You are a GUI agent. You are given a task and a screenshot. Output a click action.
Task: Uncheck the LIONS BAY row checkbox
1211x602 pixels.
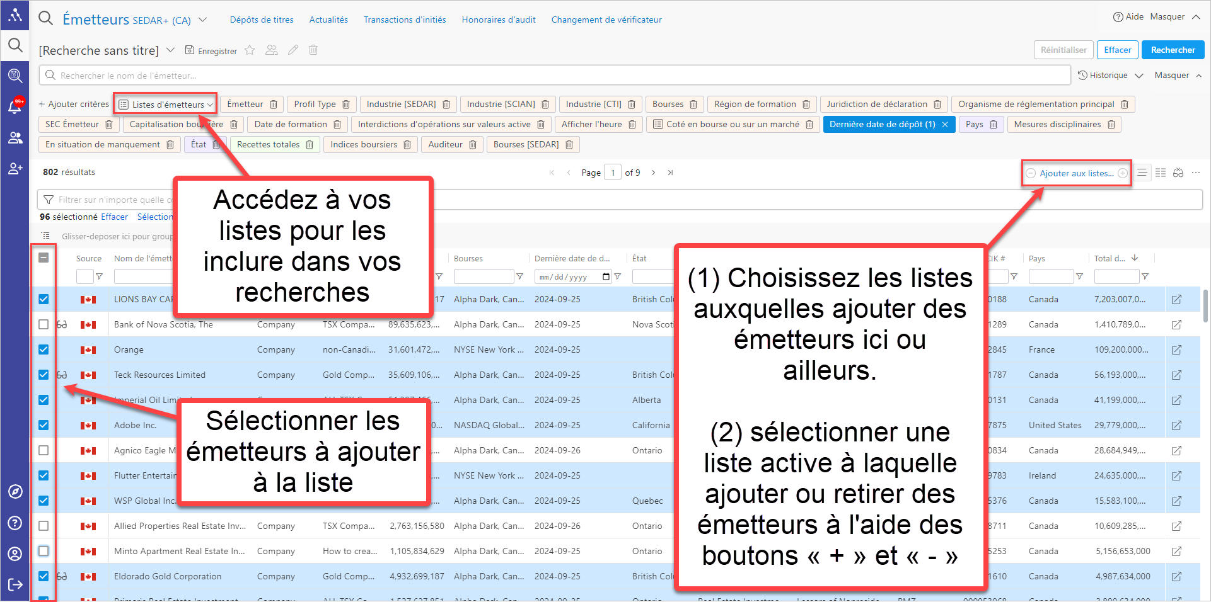tap(43, 299)
